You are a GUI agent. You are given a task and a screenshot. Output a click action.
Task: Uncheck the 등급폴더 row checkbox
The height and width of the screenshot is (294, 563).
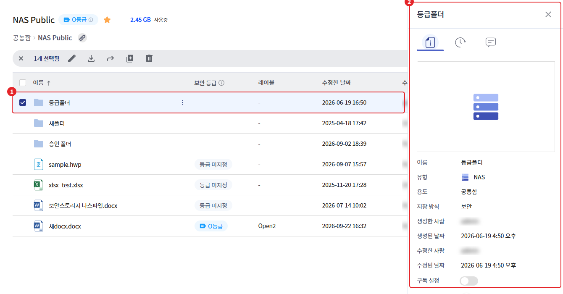(x=23, y=102)
